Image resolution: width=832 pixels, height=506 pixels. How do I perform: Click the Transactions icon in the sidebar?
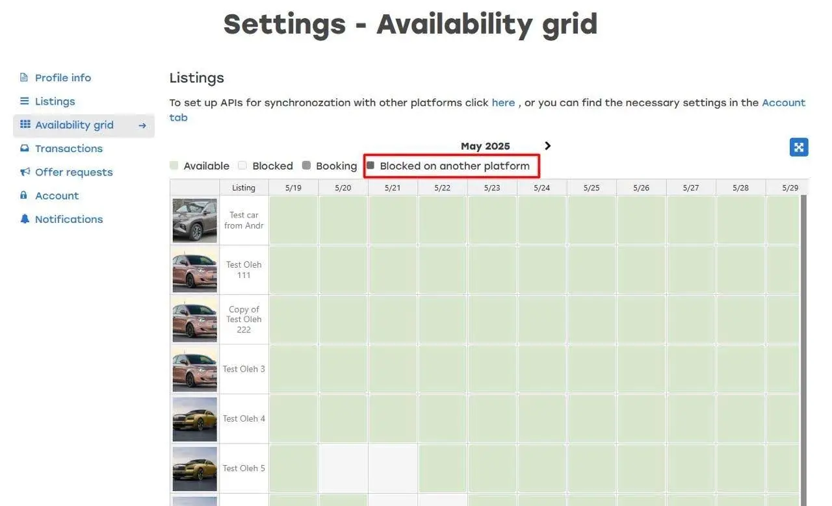(23, 148)
